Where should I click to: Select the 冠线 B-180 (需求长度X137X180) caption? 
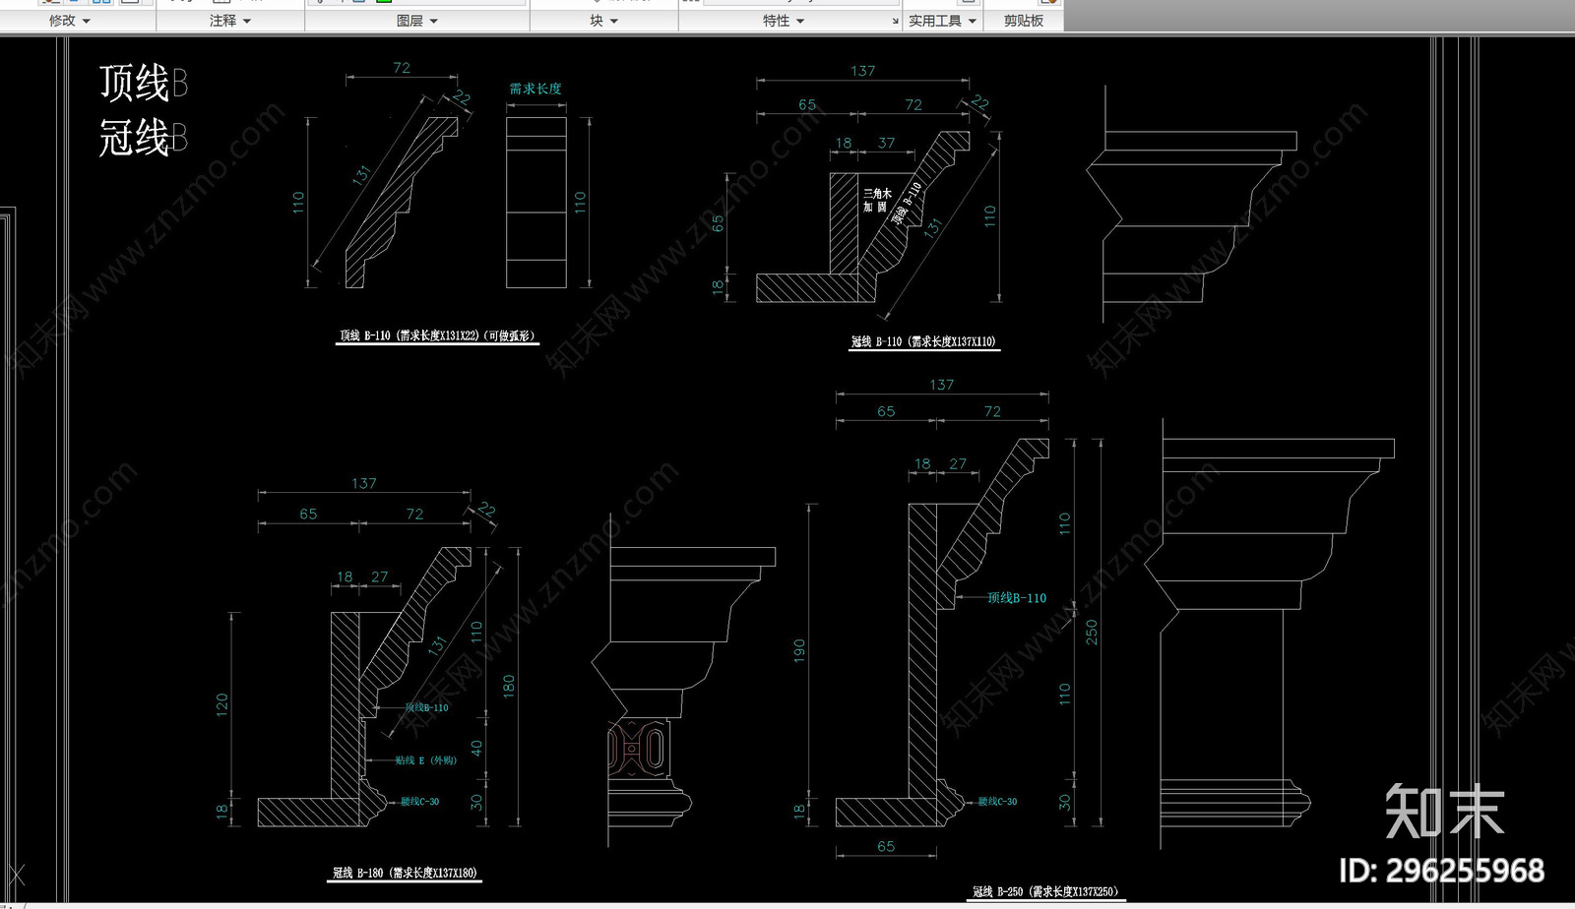pyautogui.click(x=405, y=873)
